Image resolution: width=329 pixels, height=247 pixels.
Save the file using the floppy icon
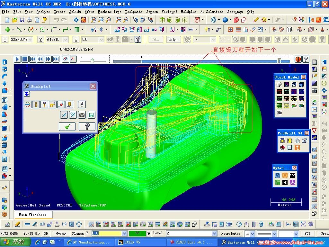(x=22, y=20)
